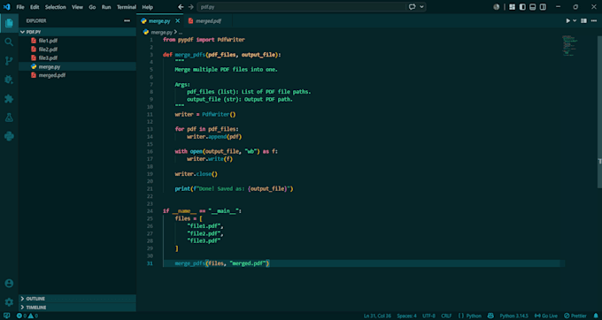Image resolution: width=602 pixels, height=320 pixels.
Task: Click the Customize Layout icon
Action: click(x=513, y=7)
